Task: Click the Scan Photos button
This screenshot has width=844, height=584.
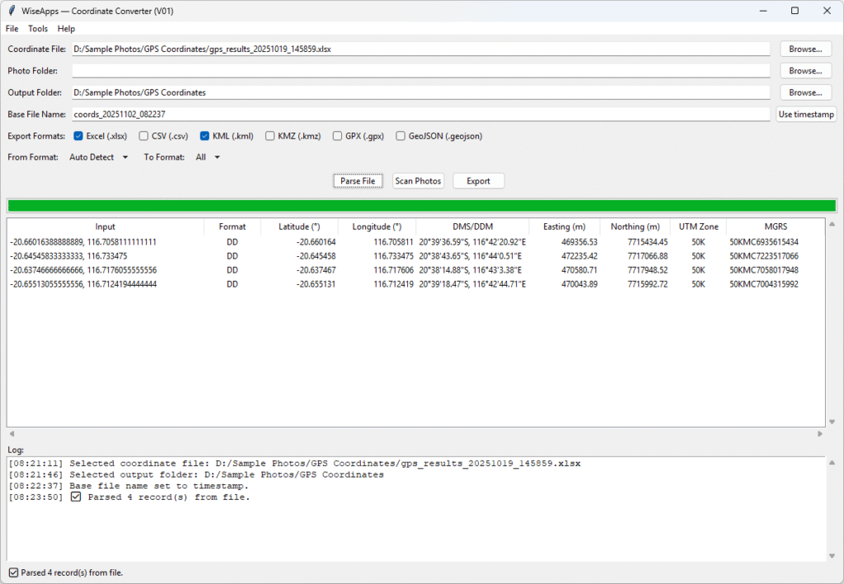Action: point(418,180)
